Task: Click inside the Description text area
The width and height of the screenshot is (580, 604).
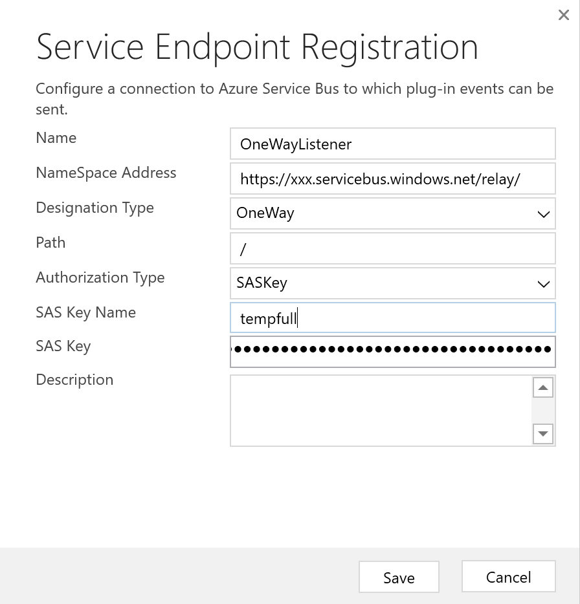Action: click(381, 411)
